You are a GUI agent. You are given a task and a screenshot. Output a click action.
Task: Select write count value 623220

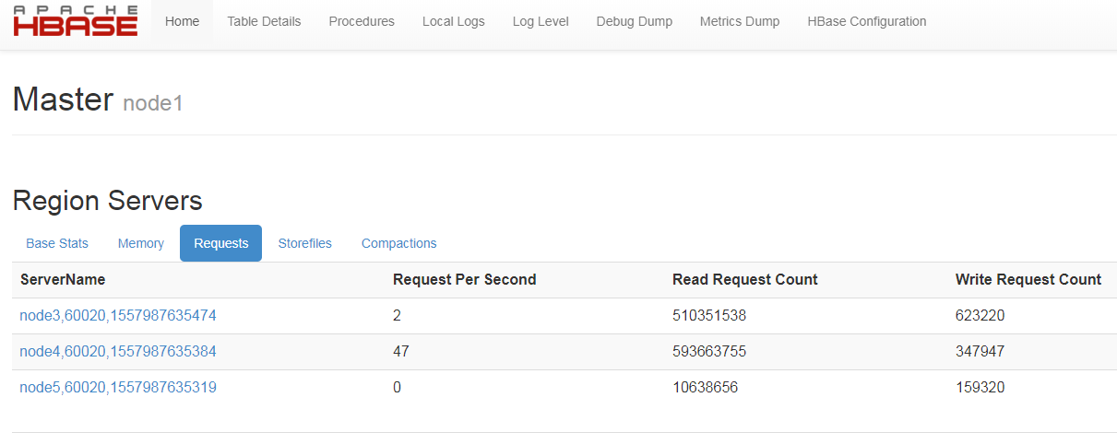980,316
